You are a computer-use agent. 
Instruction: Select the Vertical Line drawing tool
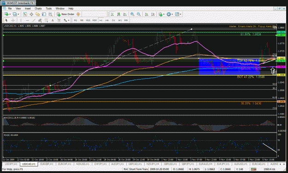pyautogui.click(x=21, y=20)
